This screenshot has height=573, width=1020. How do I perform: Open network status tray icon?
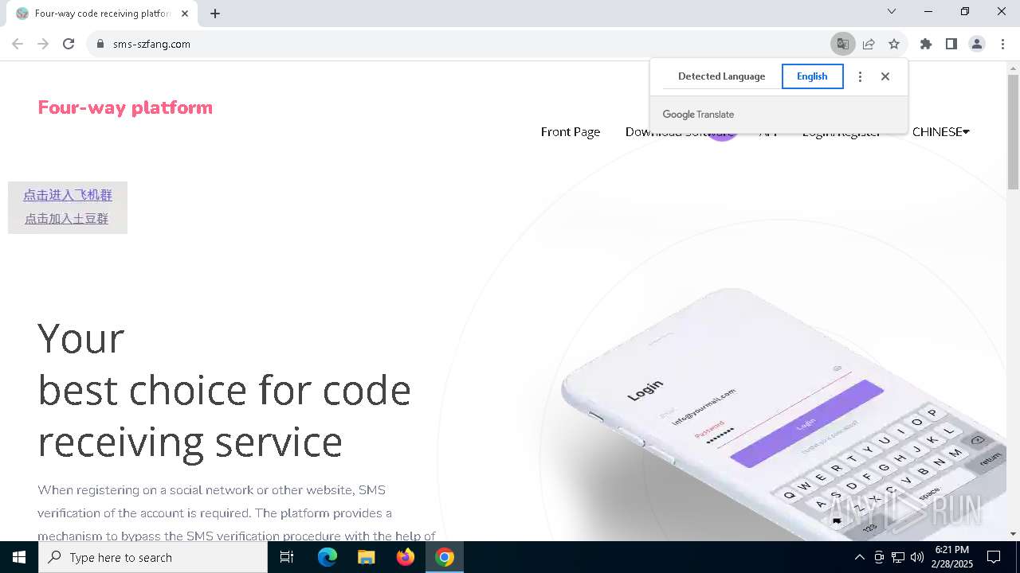(898, 557)
